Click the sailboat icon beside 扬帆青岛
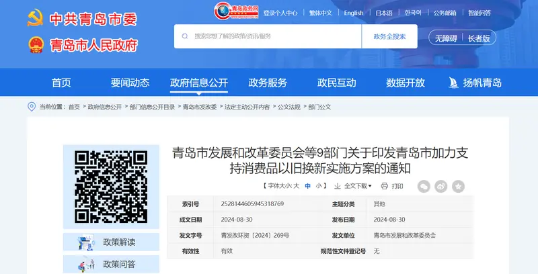 (x=453, y=83)
